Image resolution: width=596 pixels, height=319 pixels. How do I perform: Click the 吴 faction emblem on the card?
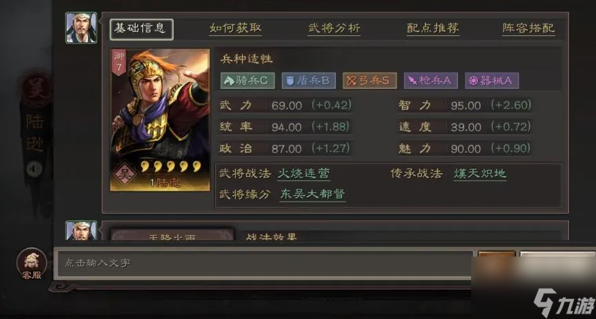click(x=124, y=175)
